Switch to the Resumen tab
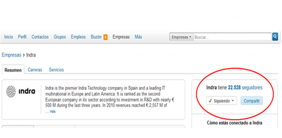Image resolution: width=282 pixels, height=138 pixels. (13, 70)
